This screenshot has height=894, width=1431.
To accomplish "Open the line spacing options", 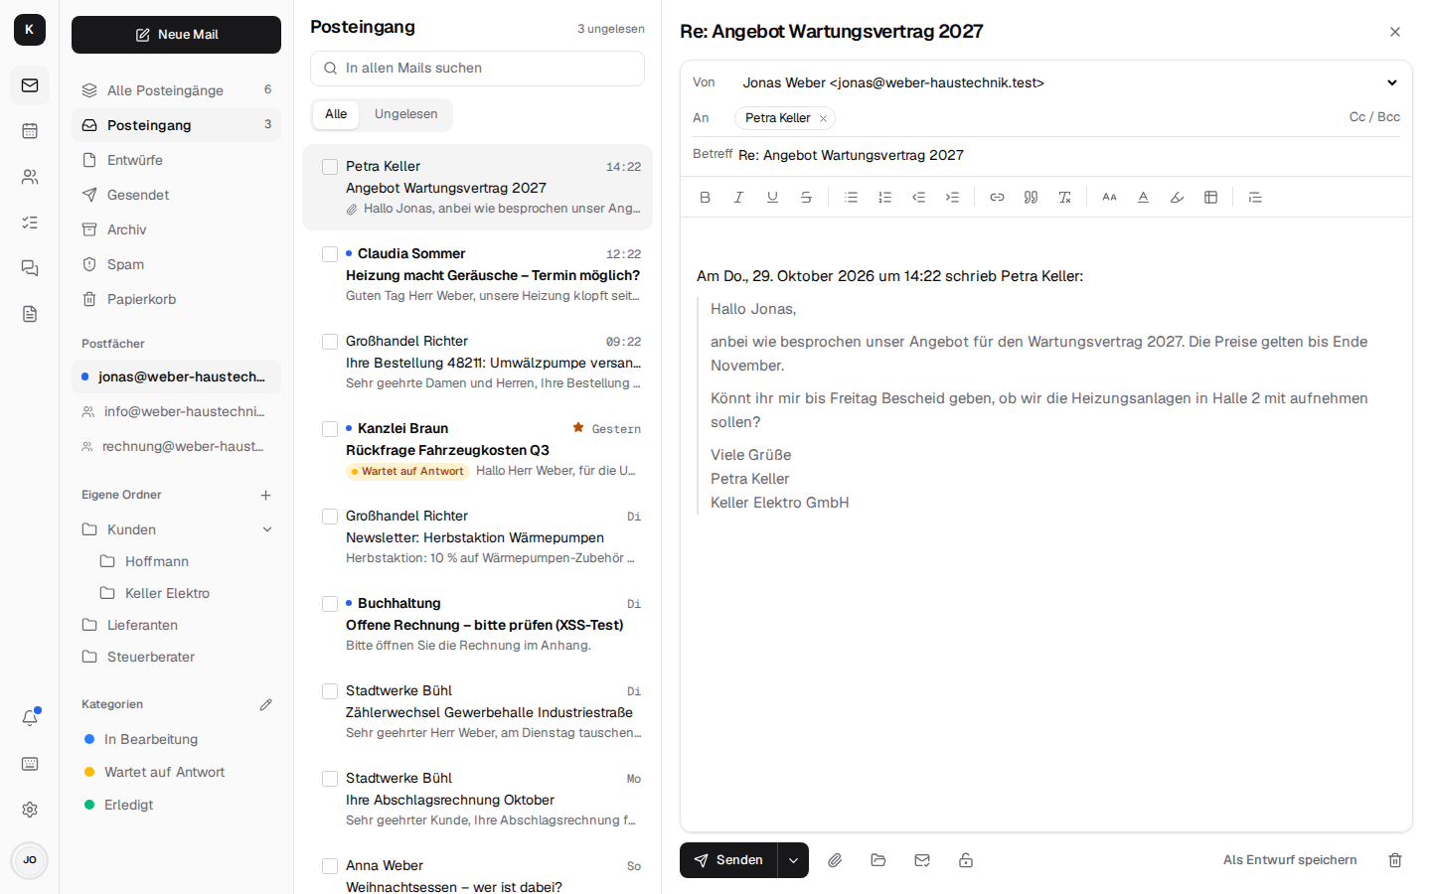I will 1255,197.
